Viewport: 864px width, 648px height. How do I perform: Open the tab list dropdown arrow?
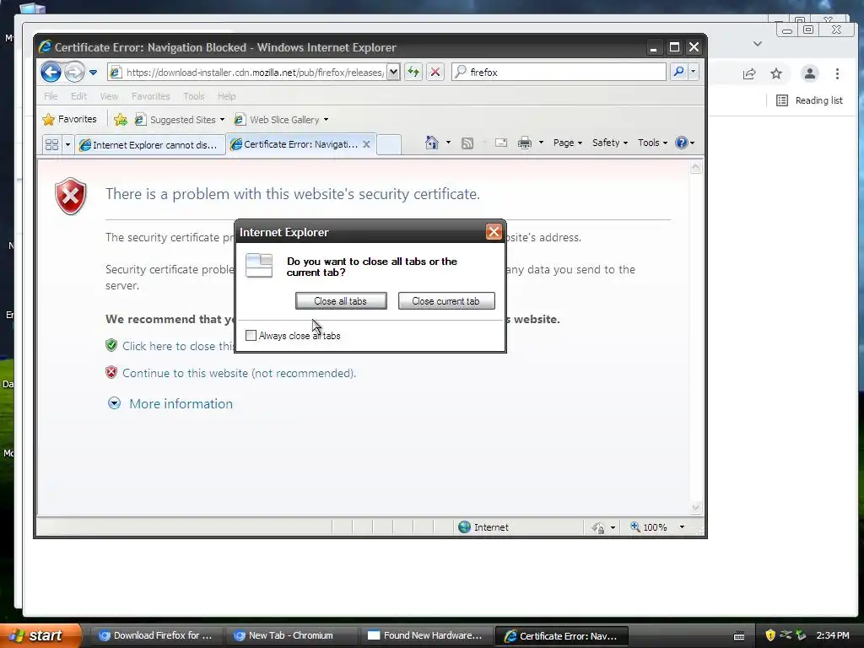[x=67, y=144]
